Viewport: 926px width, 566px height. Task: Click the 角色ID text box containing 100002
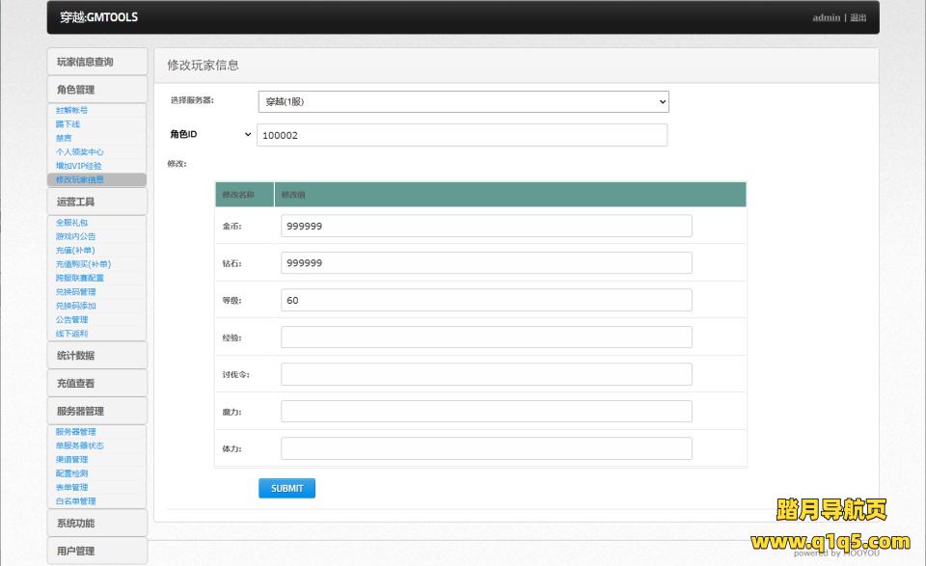(x=462, y=135)
